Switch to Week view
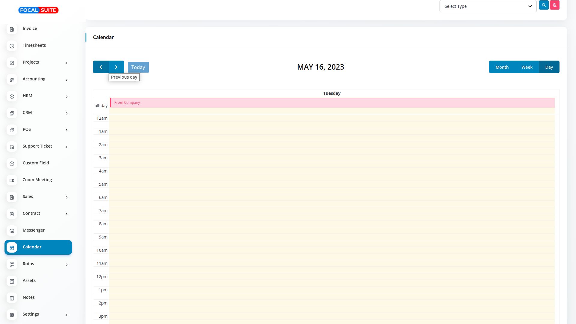This screenshot has height=324, width=576. [x=527, y=67]
